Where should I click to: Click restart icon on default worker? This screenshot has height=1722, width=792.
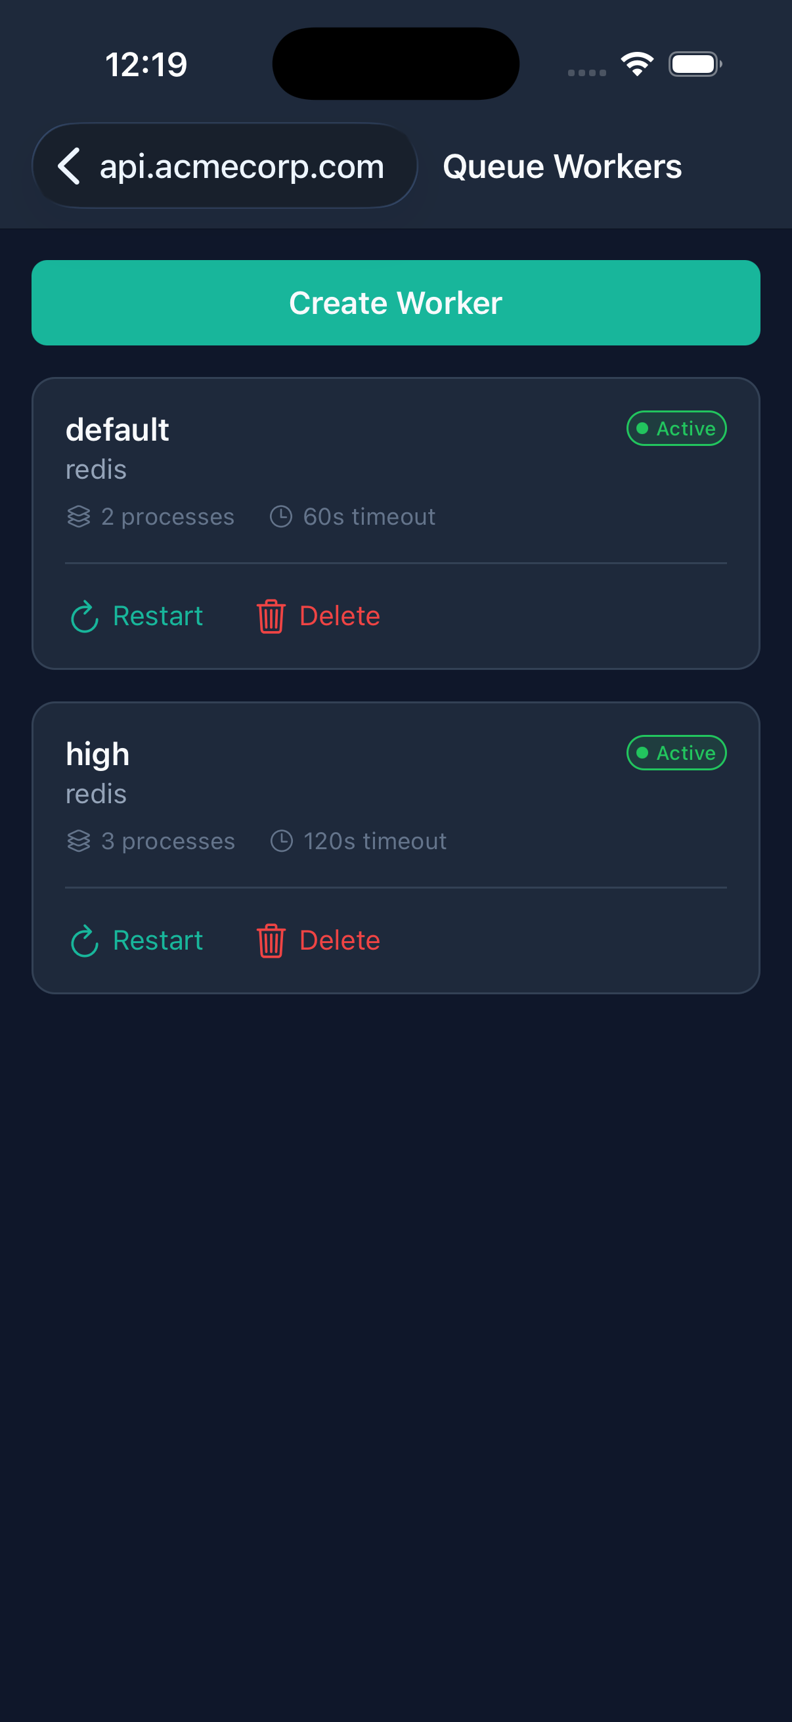pos(85,616)
